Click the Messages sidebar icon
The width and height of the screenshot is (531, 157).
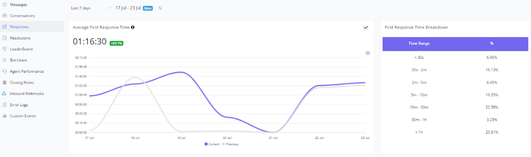[4, 4]
